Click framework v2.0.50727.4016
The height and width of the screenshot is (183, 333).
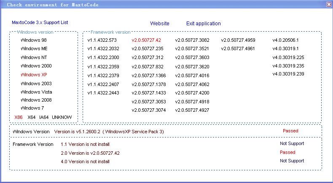[x=192, y=75]
